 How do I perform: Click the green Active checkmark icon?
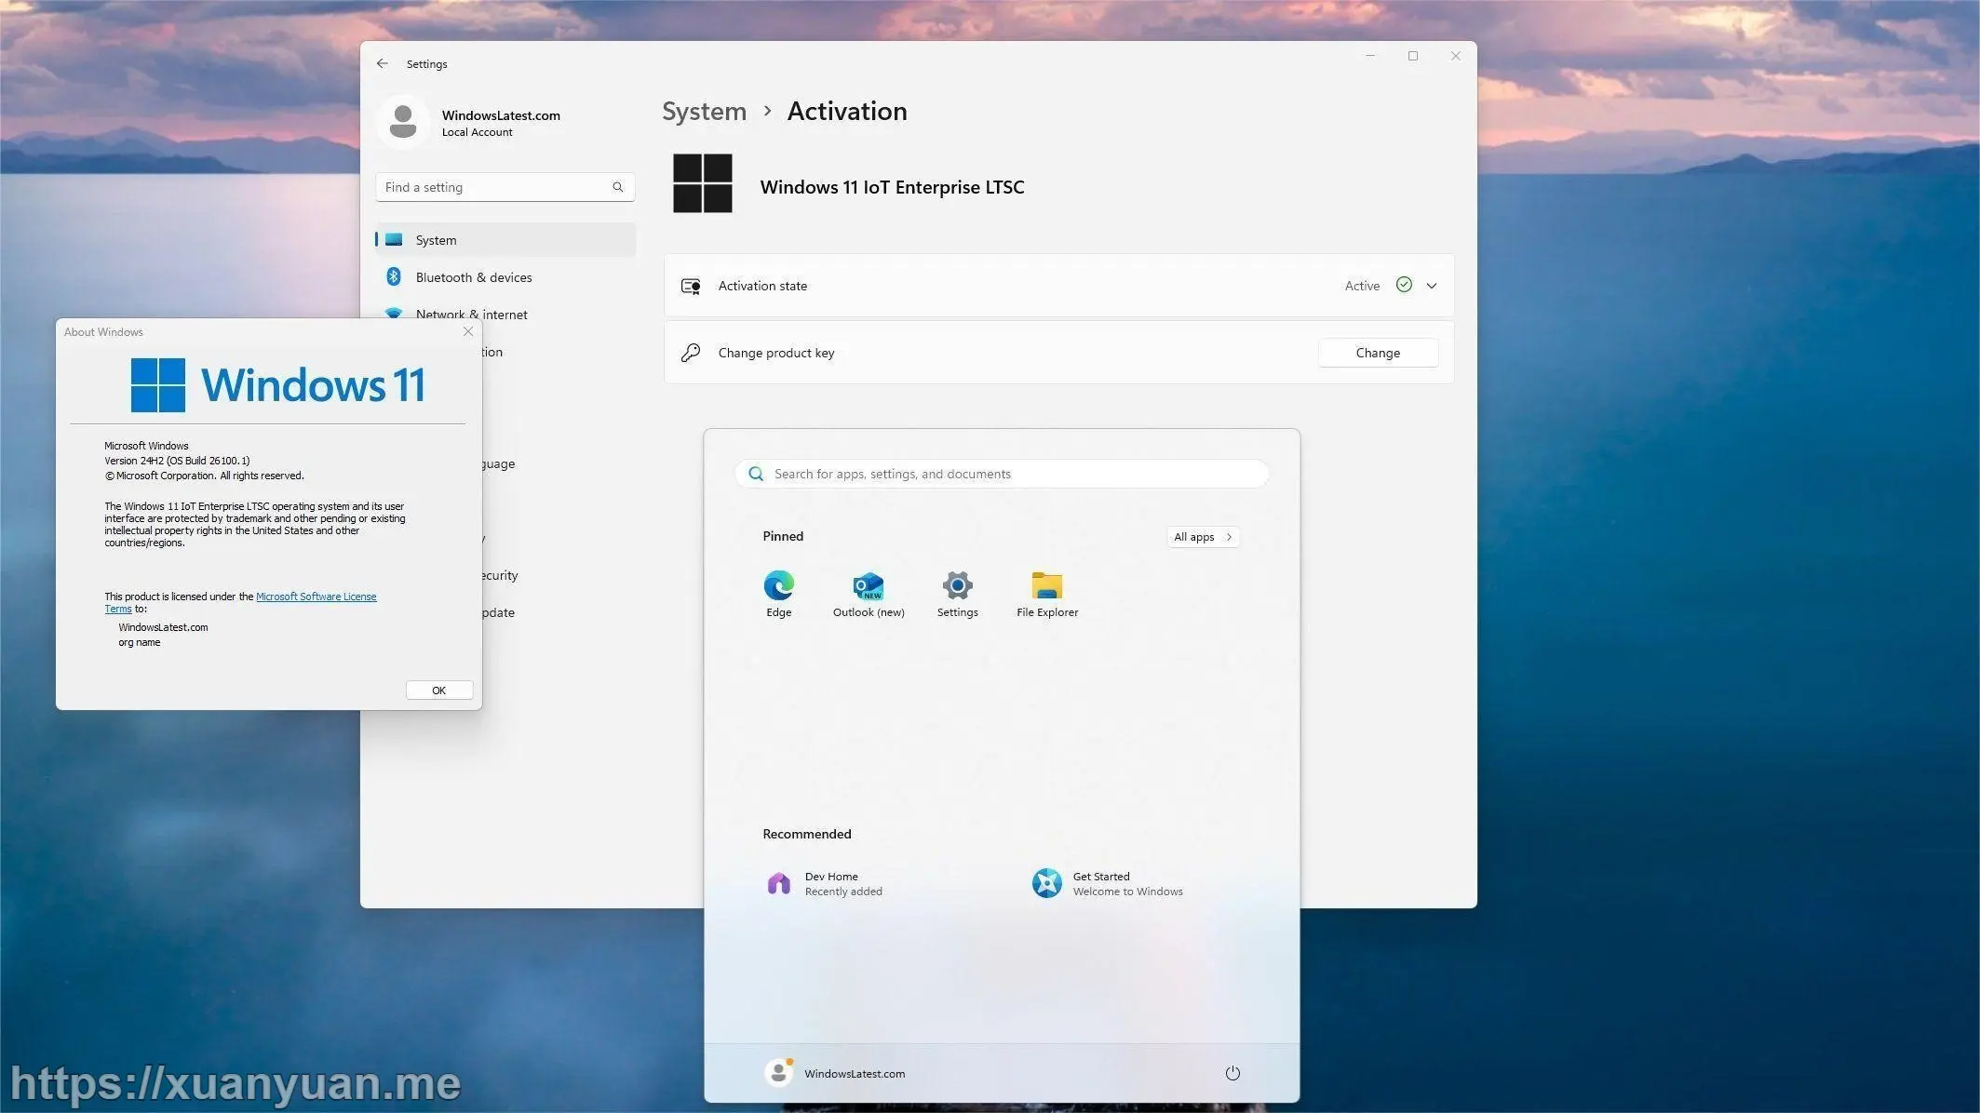point(1404,285)
